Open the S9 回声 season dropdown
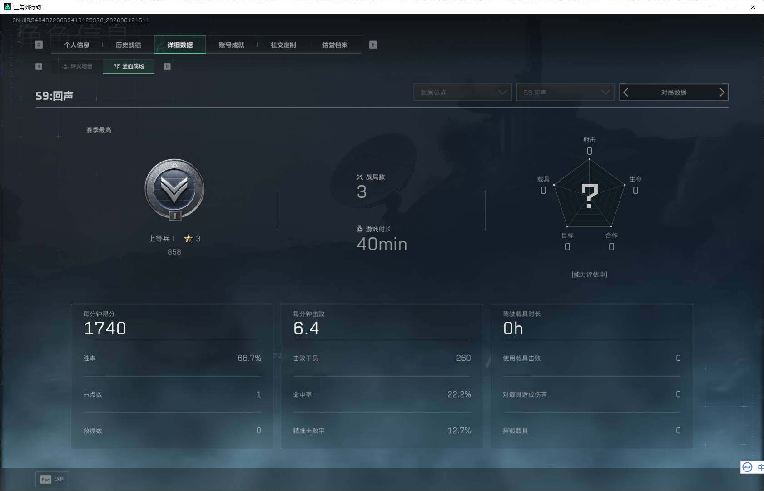 (565, 93)
